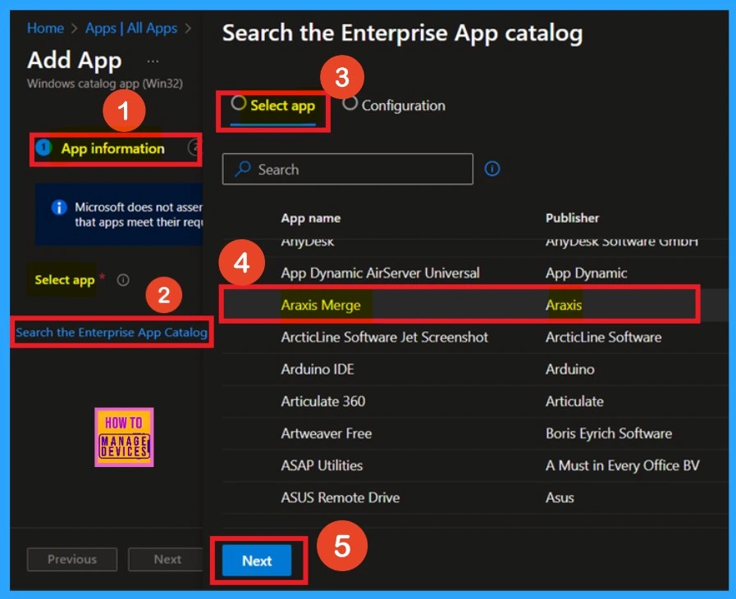This screenshot has height=599, width=736.
Task: Click the Asus publisher cell
Action: coord(560,497)
